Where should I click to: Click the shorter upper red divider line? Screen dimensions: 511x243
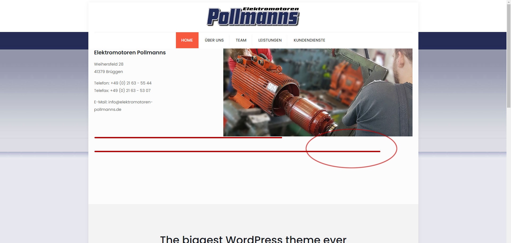(188, 138)
